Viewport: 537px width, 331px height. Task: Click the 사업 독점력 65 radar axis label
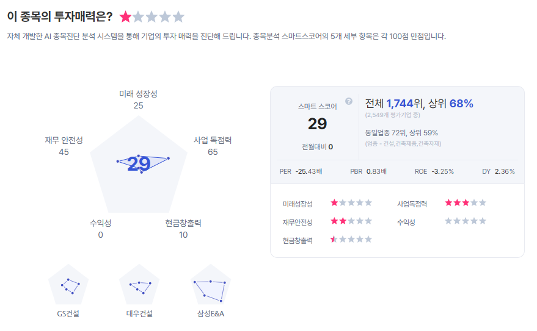213,146
